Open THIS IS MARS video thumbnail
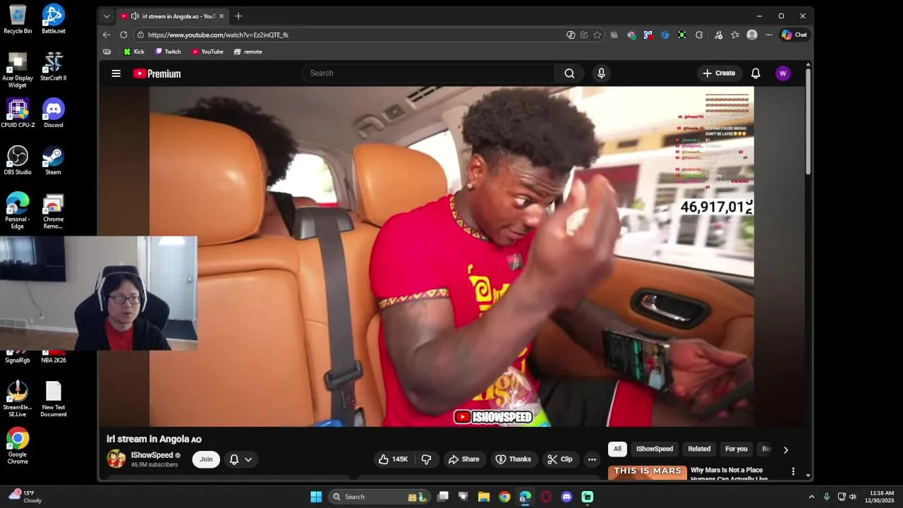This screenshot has width=903, height=508. click(x=648, y=473)
